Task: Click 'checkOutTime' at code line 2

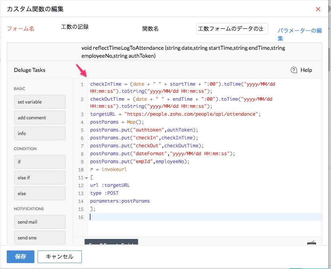Action: coord(107,99)
